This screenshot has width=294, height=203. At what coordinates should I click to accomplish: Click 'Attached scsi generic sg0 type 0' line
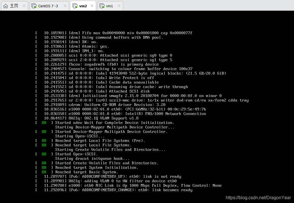click(x=104, y=56)
